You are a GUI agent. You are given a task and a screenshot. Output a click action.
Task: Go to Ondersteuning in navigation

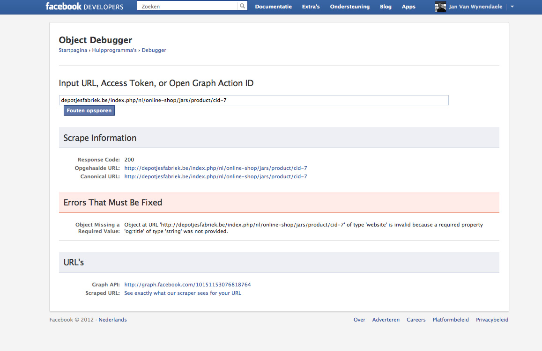coord(349,7)
